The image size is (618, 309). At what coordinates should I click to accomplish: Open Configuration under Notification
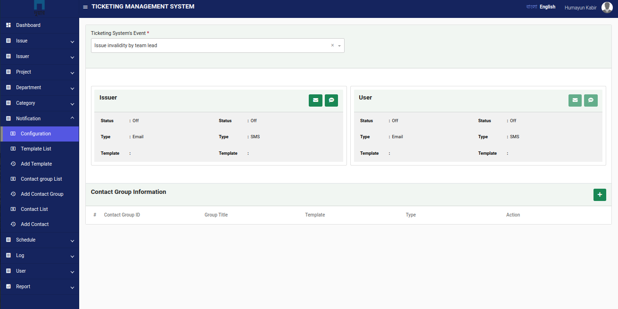(40, 134)
